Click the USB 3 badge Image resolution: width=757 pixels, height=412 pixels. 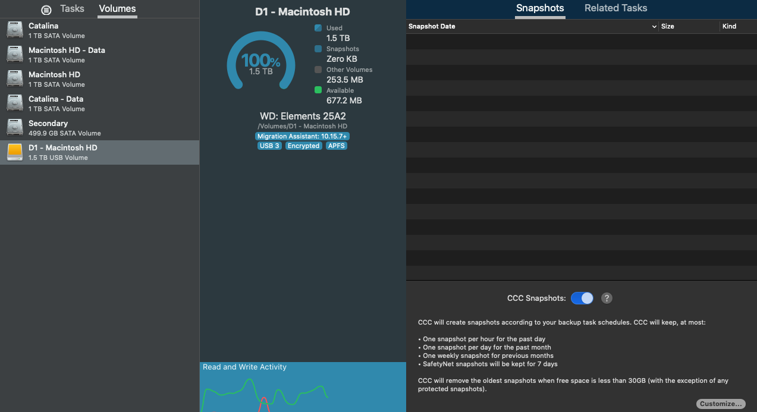[x=269, y=146]
